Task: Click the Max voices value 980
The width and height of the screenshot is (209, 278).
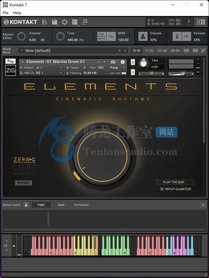Action: click(x=101, y=68)
